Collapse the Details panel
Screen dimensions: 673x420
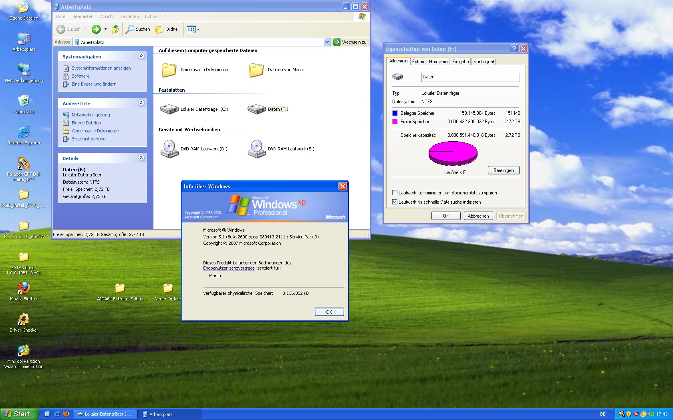point(141,158)
